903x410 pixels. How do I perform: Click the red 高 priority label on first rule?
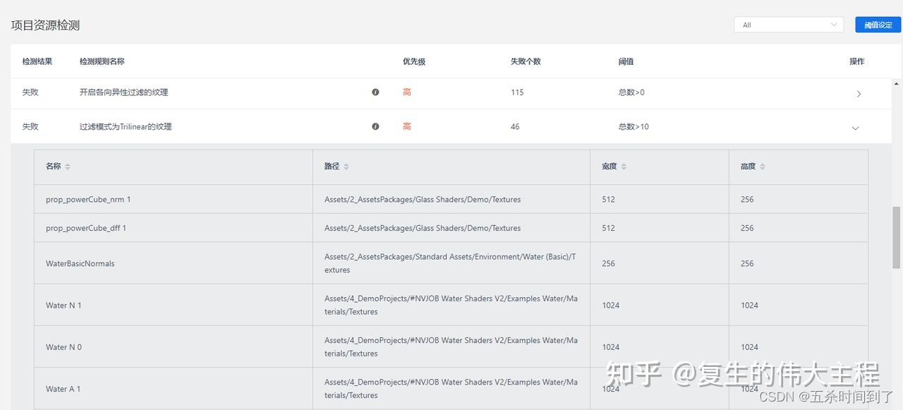point(406,92)
